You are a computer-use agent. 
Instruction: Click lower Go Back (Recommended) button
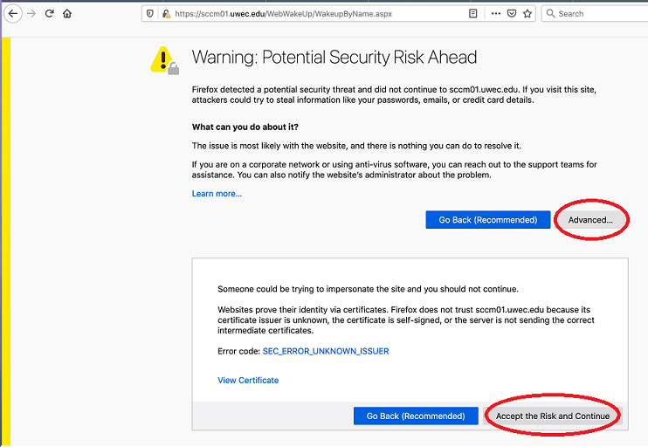(416, 416)
